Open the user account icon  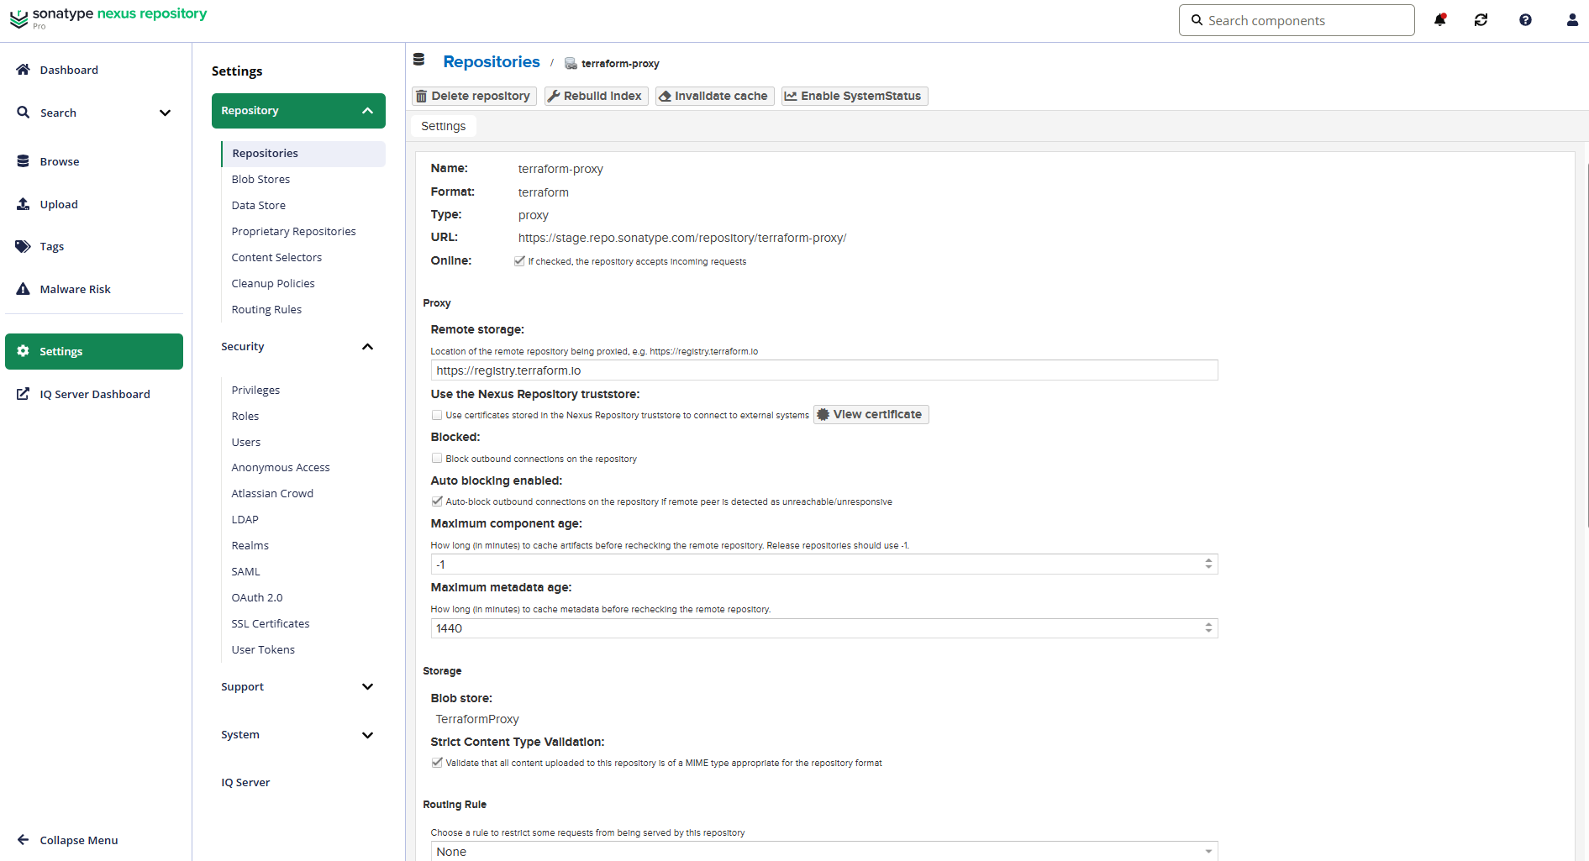click(x=1572, y=20)
